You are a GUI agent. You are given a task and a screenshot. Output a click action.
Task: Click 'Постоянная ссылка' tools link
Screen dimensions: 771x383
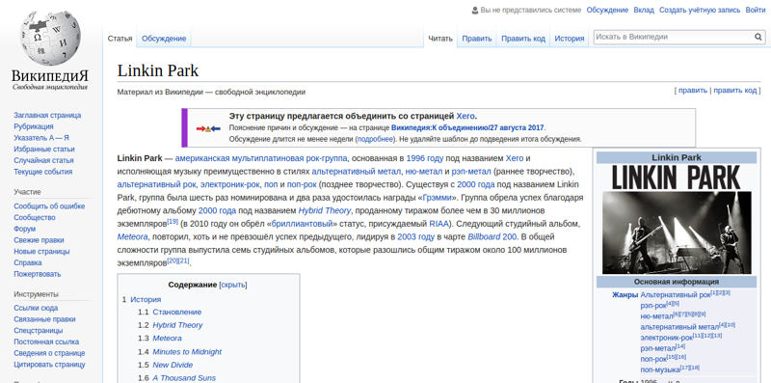point(46,342)
